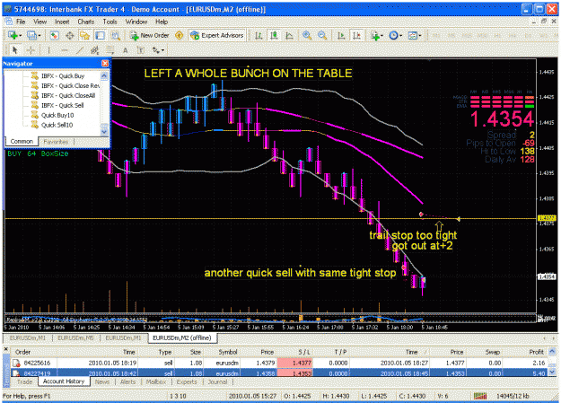
Task: Click the New Order button
Action: [150, 35]
